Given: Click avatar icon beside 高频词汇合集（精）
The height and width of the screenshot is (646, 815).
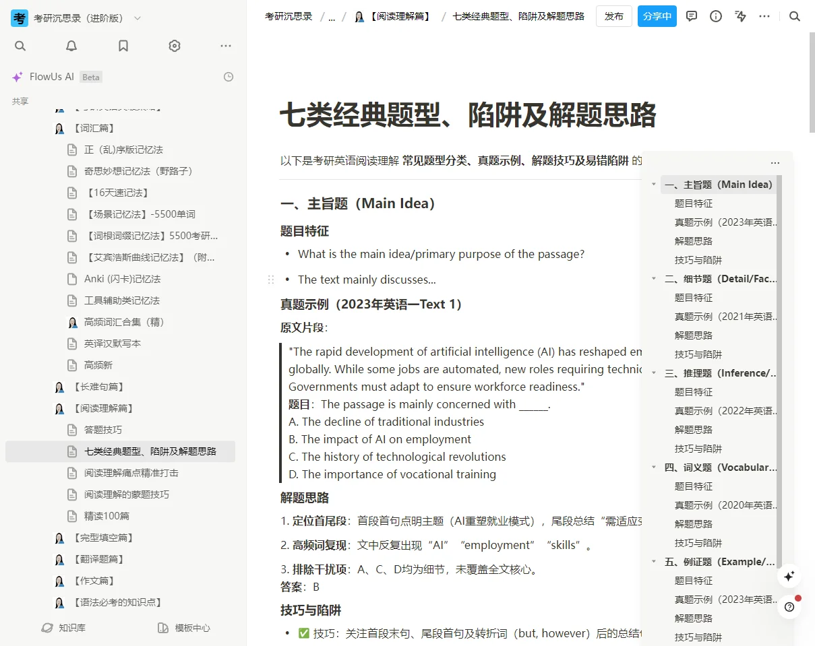Looking at the screenshot, I should click(x=72, y=322).
